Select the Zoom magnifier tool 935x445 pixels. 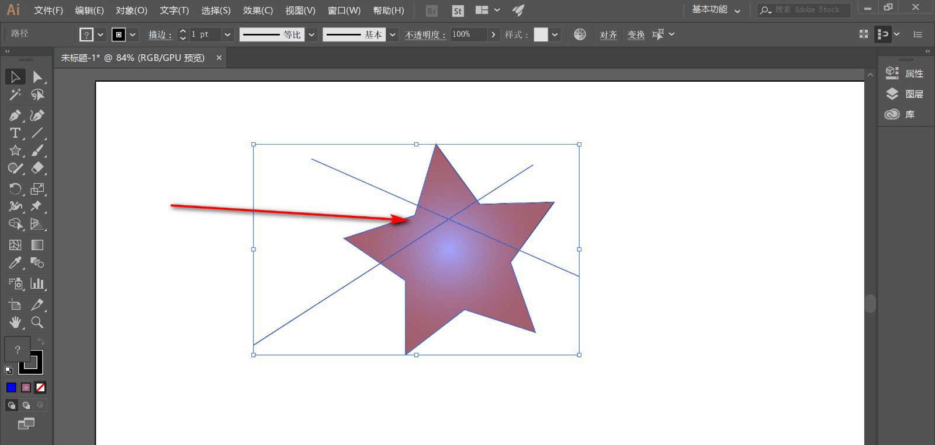pyautogui.click(x=37, y=323)
